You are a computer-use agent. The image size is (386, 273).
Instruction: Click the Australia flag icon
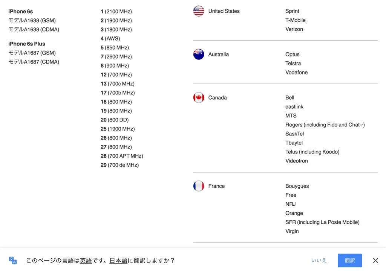[199, 54]
